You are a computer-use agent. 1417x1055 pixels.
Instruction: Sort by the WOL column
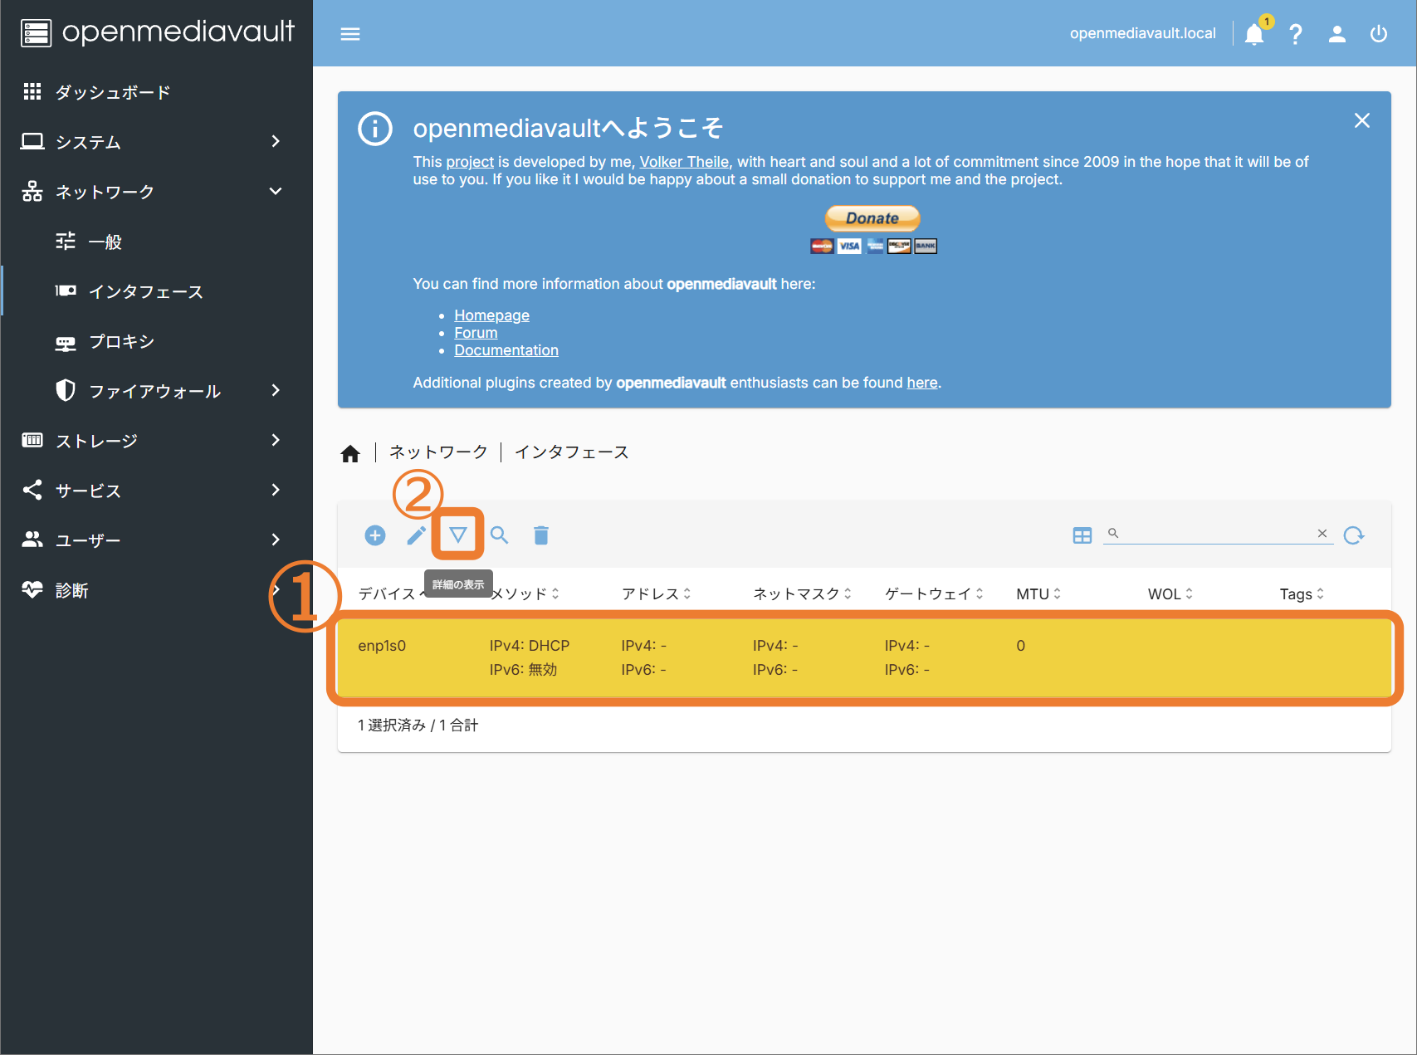pos(1170,593)
